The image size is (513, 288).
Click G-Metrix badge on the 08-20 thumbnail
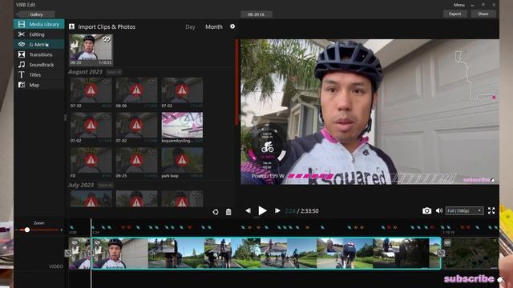pyautogui.click(x=107, y=39)
